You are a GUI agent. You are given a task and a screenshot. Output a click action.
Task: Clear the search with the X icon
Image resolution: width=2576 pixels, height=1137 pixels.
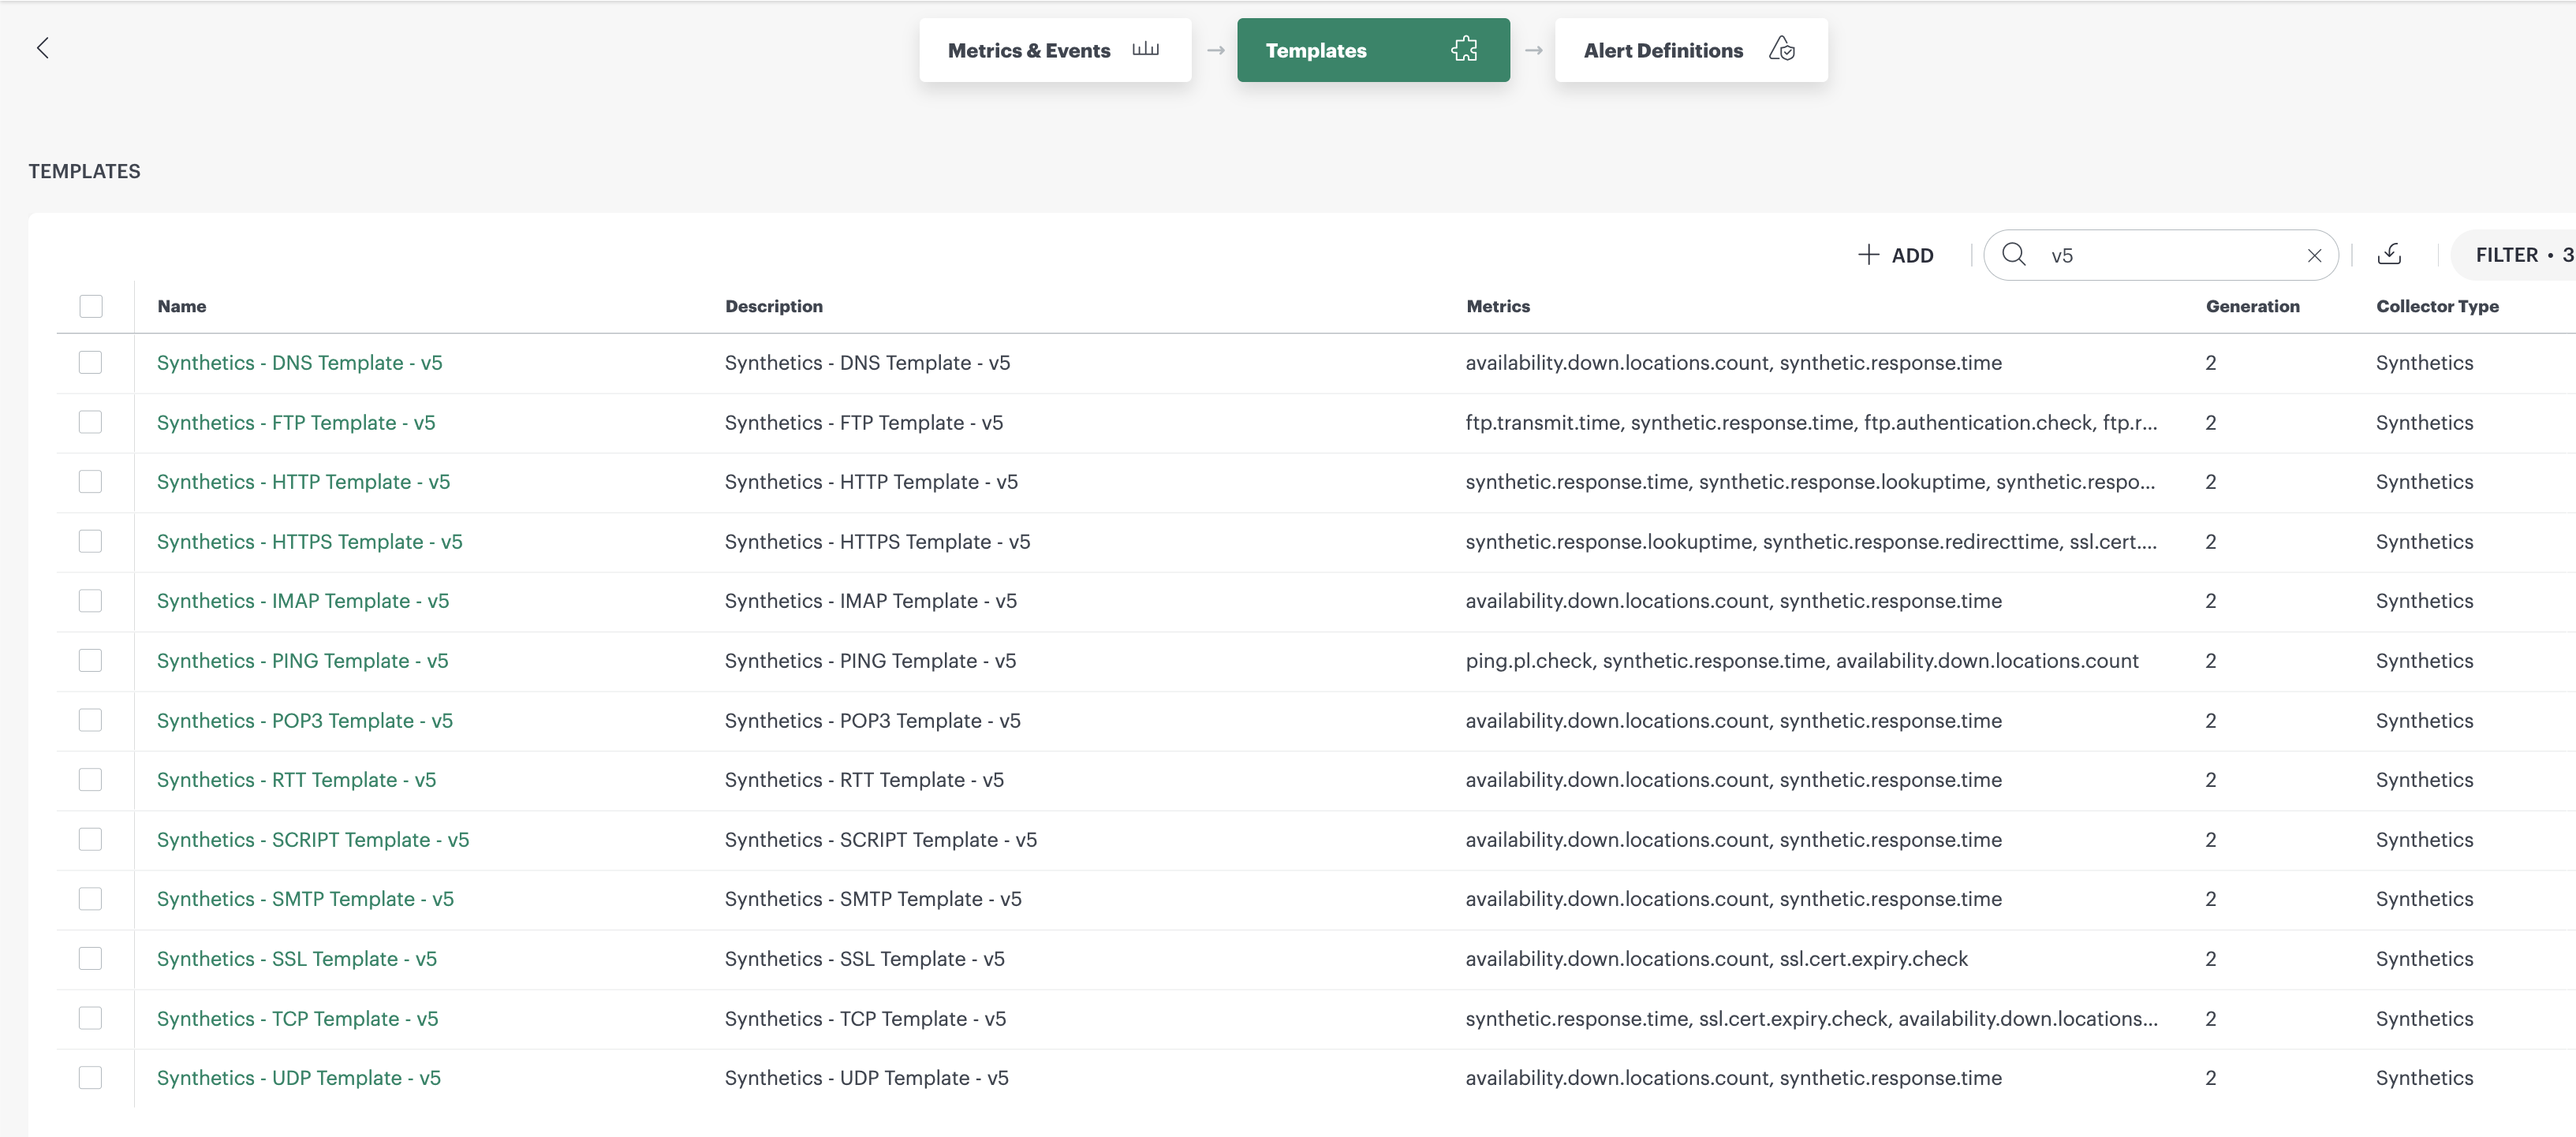[x=2315, y=254]
